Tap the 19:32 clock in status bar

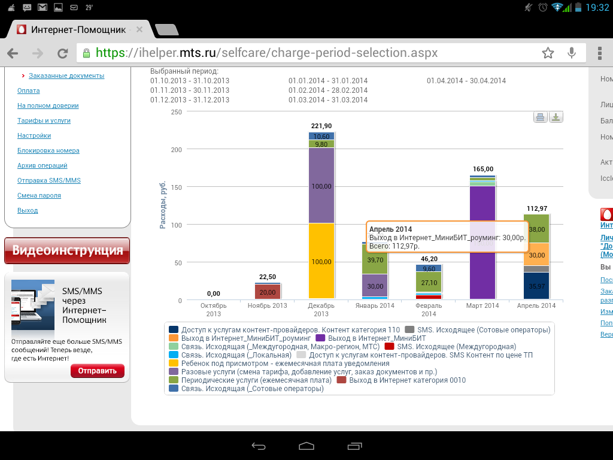tap(597, 7)
